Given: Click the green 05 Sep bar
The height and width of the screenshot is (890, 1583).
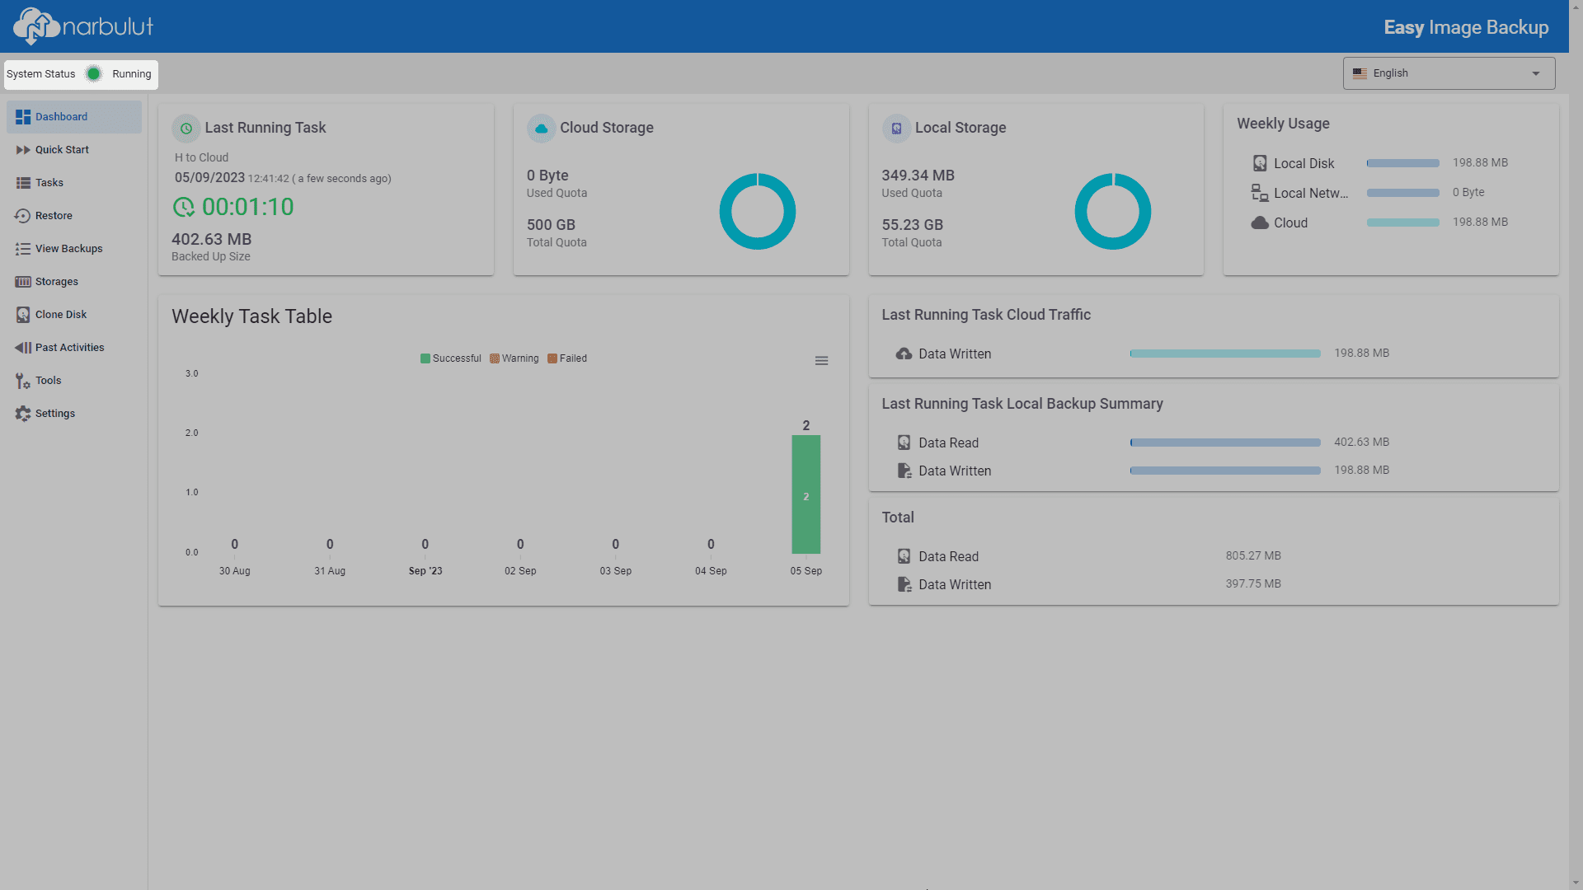Looking at the screenshot, I should tap(806, 494).
